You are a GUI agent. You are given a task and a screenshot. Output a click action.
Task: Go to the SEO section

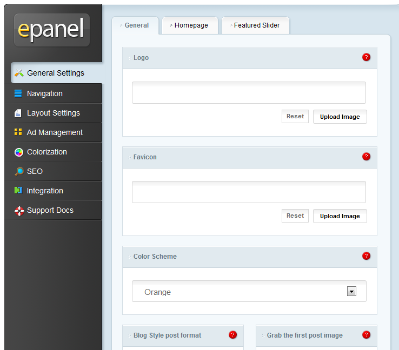53,171
